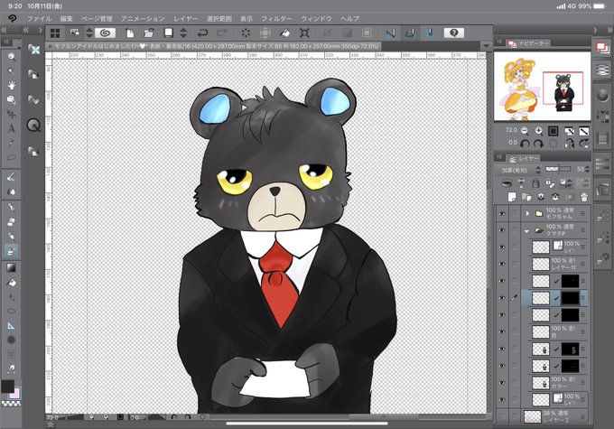This screenshot has height=429, width=614.
Task: Zoom out in Navigator panel
Action: [525, 131]
